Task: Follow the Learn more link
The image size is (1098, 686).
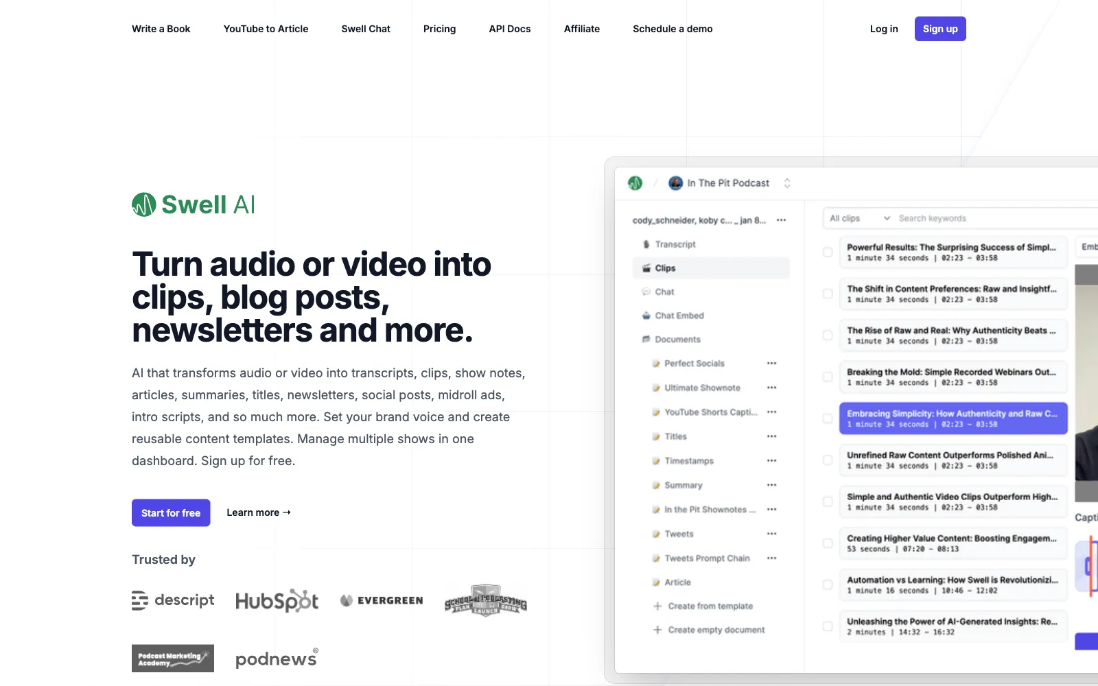Action: point(259,512)
